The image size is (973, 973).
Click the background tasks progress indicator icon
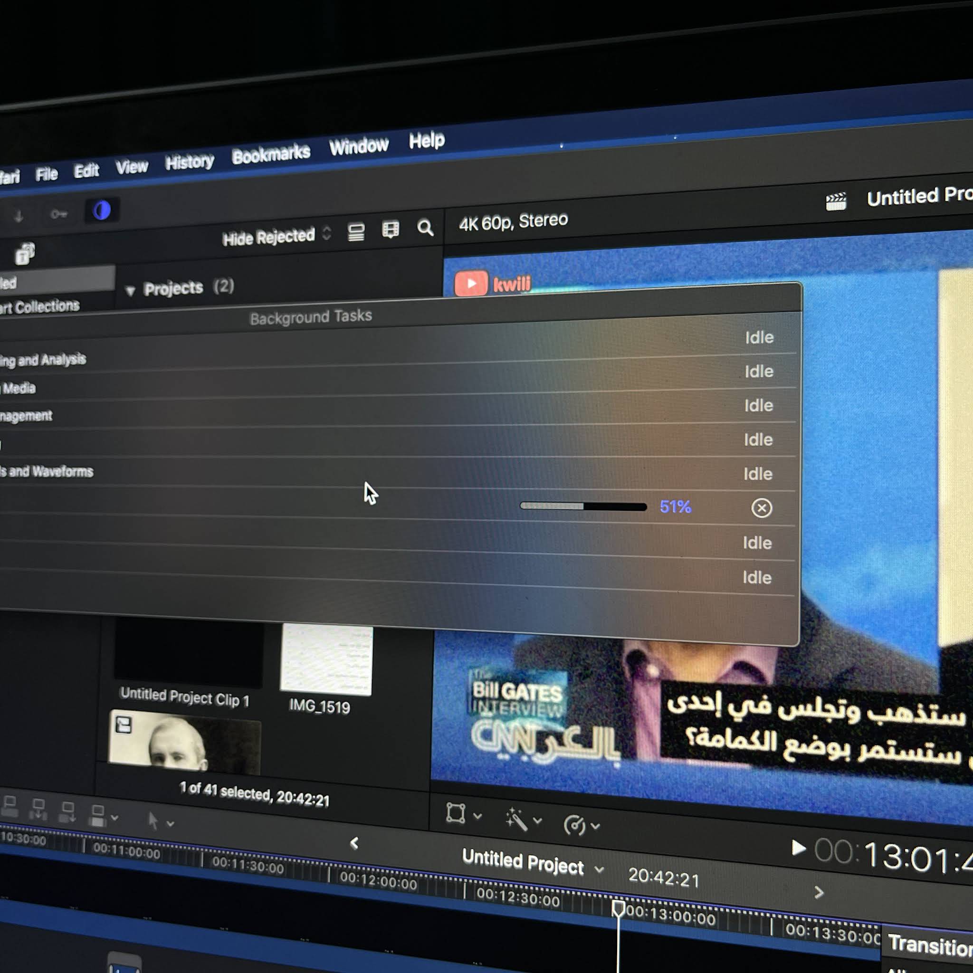102,210
